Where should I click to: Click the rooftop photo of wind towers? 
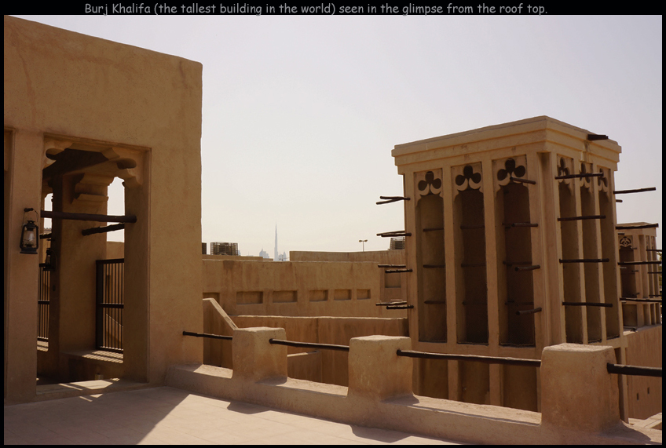pyautogui.click(x=333, y=230)
